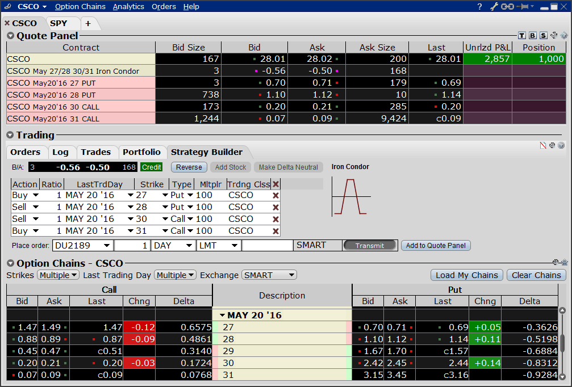Open the help question mark in title bar
The width and height of the screenshot is (572, 387).
click(x=479, y=7)
